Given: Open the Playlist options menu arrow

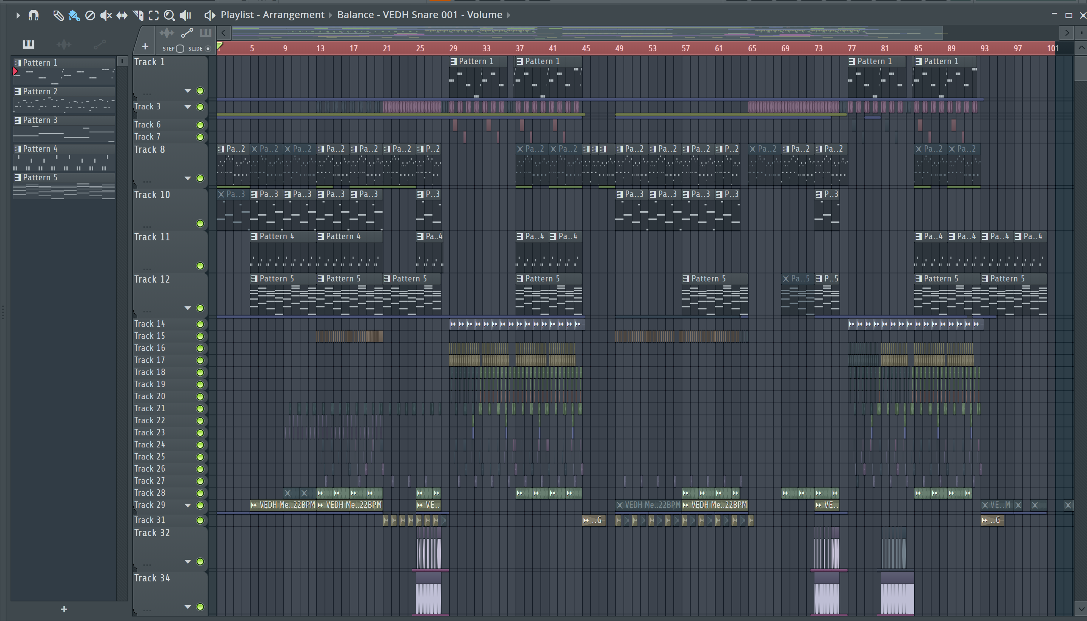Looking at the screenshot, I should click(17, 15).
